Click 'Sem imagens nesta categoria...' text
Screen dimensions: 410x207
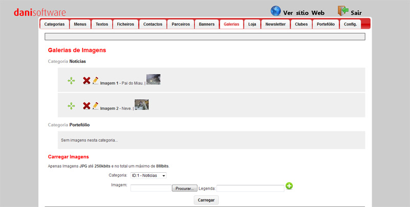89,140
